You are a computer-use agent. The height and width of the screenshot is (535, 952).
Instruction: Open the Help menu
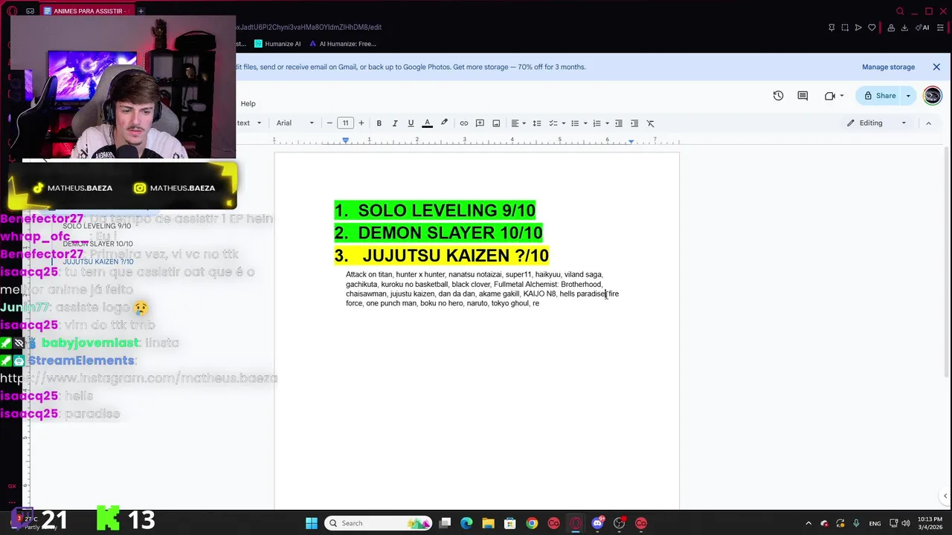[x=248, y=103]
